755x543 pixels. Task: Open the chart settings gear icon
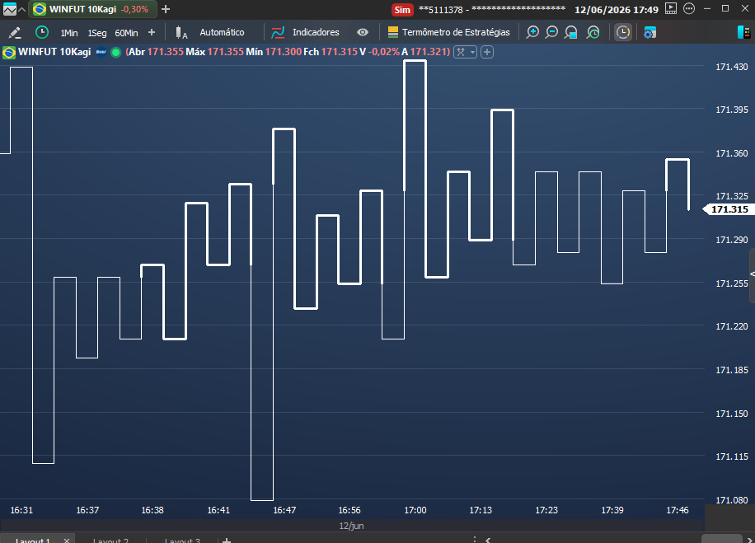pos(650,33)
